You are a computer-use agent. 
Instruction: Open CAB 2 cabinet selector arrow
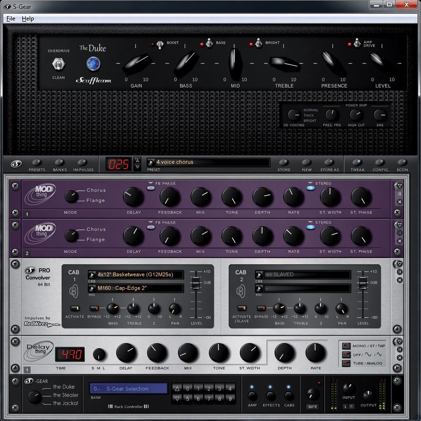tap(259, 275)
